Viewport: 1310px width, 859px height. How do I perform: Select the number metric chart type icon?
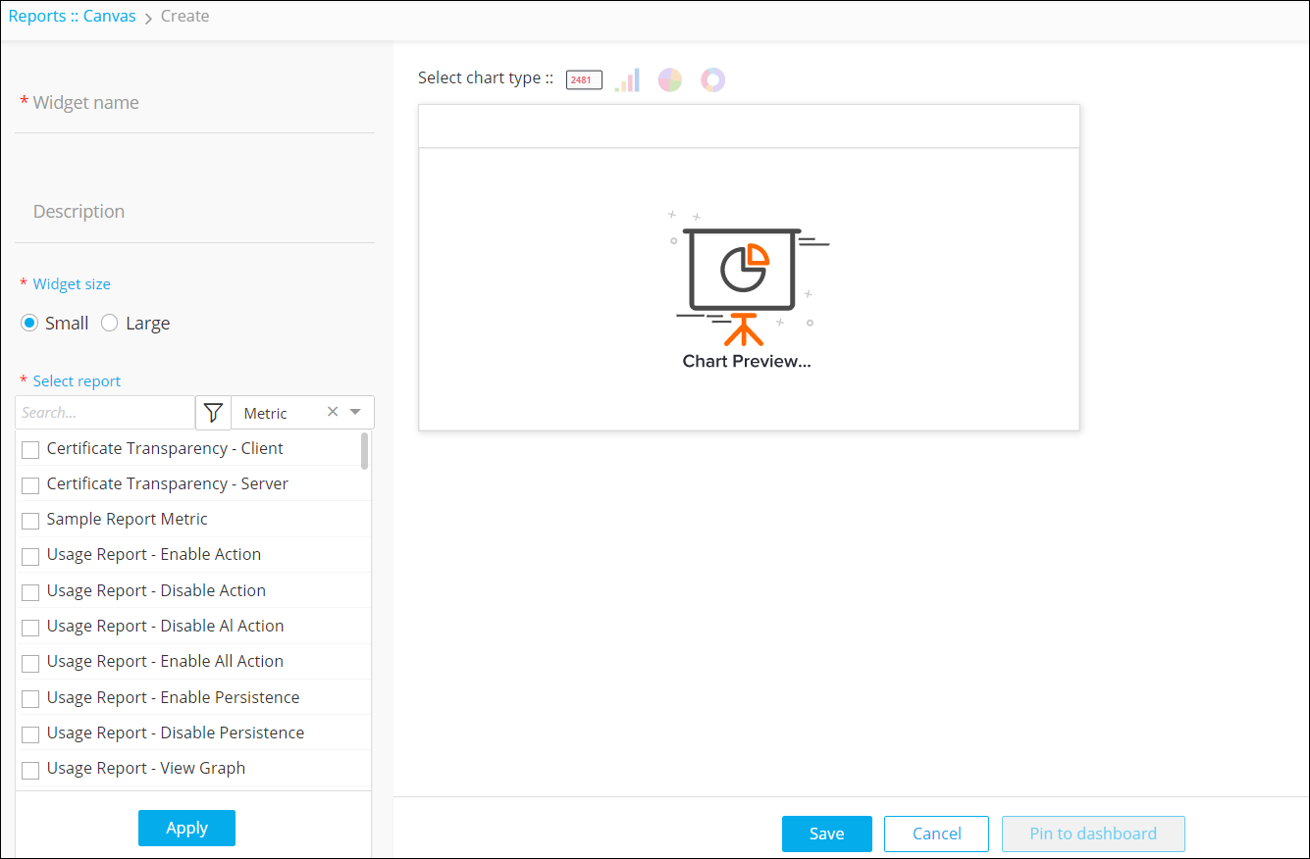coord(584,79)
